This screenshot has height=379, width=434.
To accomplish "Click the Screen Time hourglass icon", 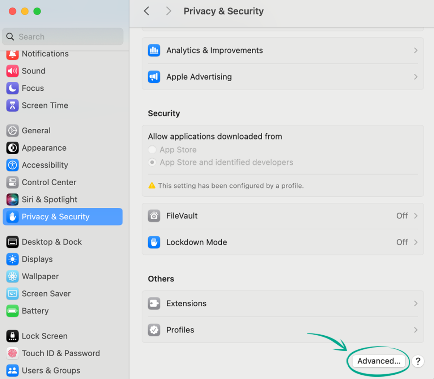I will click(x=12, y=105).
